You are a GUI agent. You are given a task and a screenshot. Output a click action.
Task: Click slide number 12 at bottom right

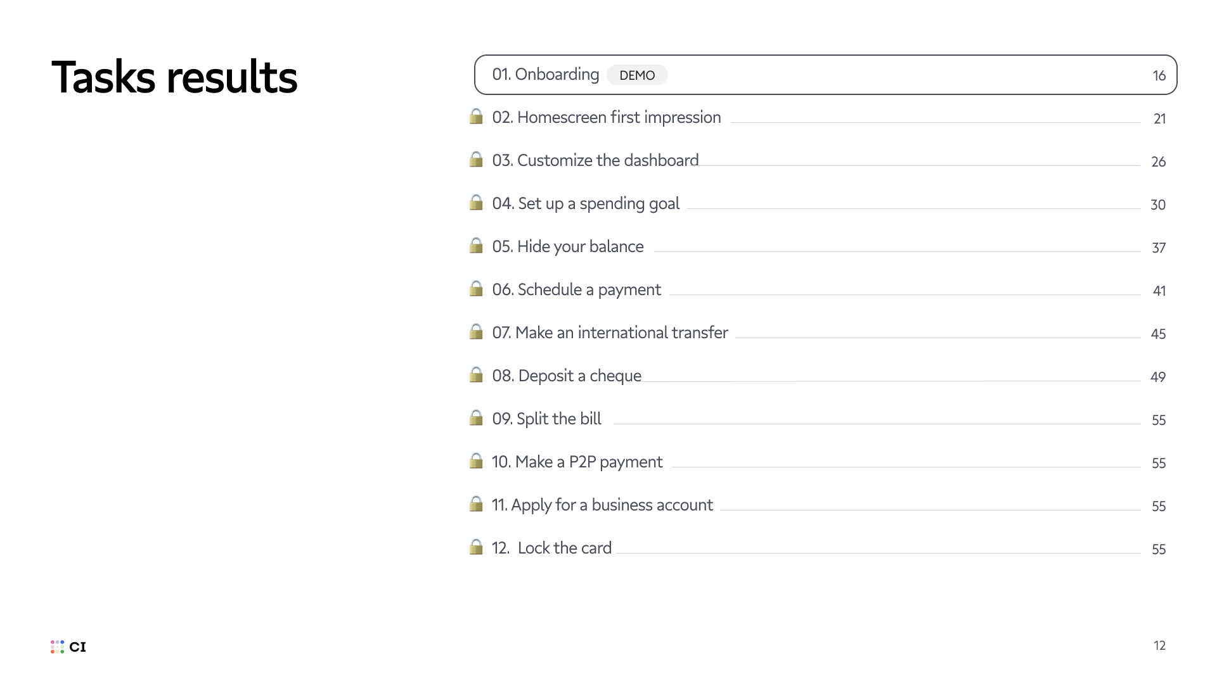tap(1159, 645)
